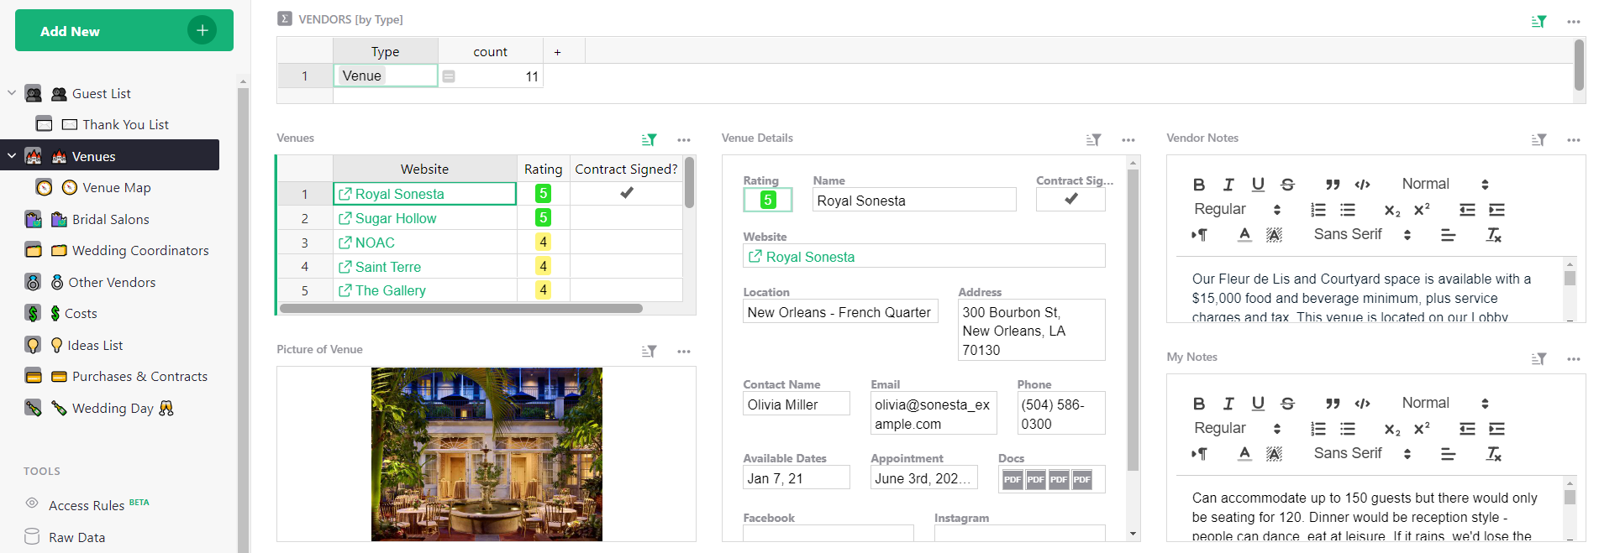The height and width of the screenshot is (553, 1599).
Task: Click Bold icon in Vendor Notes toolbar
Action: coord(1199,185)
